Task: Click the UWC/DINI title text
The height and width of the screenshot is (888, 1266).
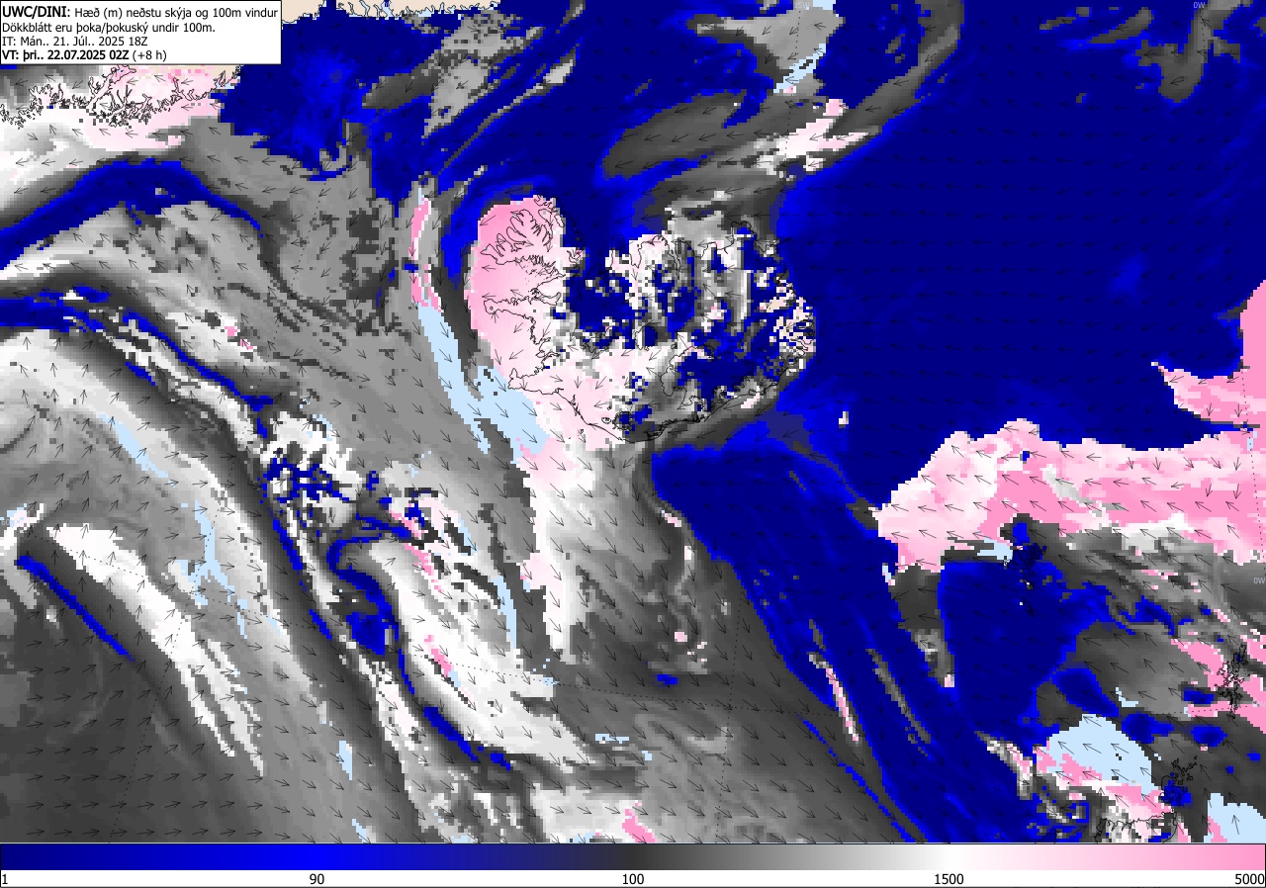Action: pyautogui.click(x=36, y=12)
